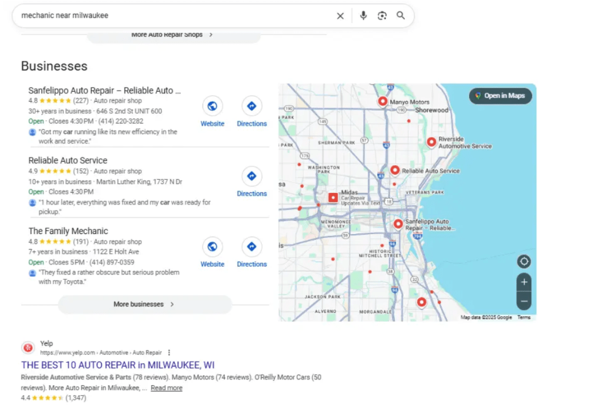This screenshot has width=602, height=418.
Task: Expand More Auto Repair Shops
Action: tap(173, 35)
